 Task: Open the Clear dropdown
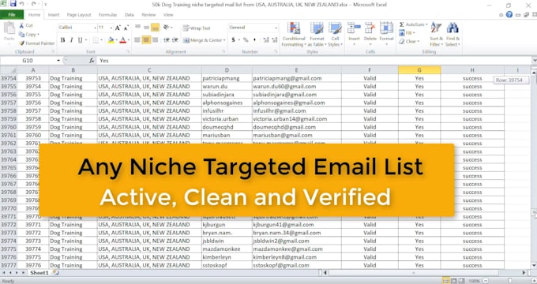(x=409, y=41)
